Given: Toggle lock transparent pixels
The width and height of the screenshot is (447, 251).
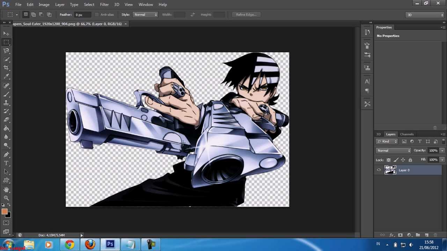Looking at the screenshot, I should click(x=388, y=160).
